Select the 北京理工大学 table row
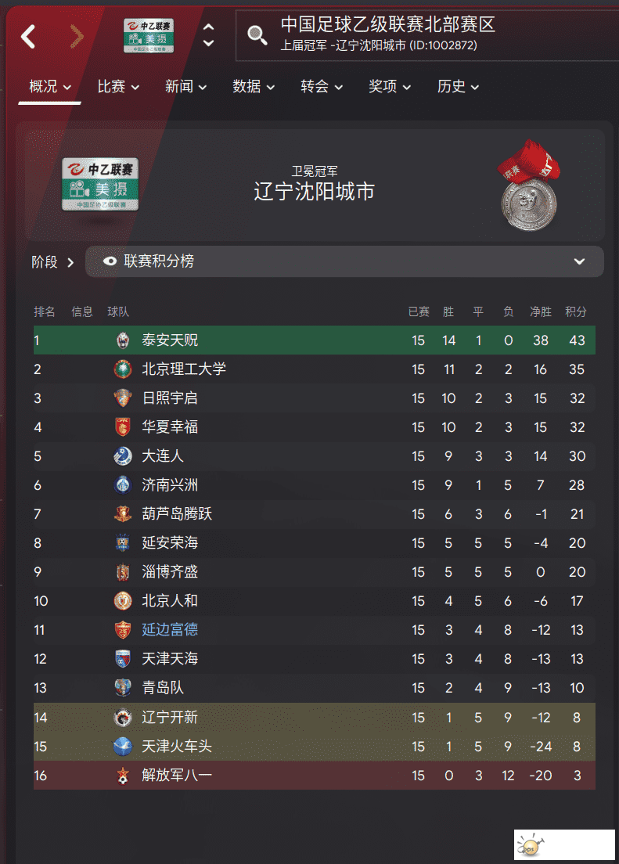 pyautogui.click(x=314, y=369)
